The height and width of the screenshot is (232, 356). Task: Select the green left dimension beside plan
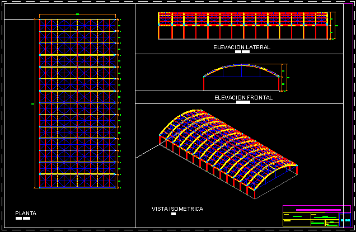[33, 104]
